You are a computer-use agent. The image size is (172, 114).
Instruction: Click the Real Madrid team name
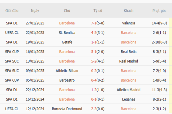129,61
